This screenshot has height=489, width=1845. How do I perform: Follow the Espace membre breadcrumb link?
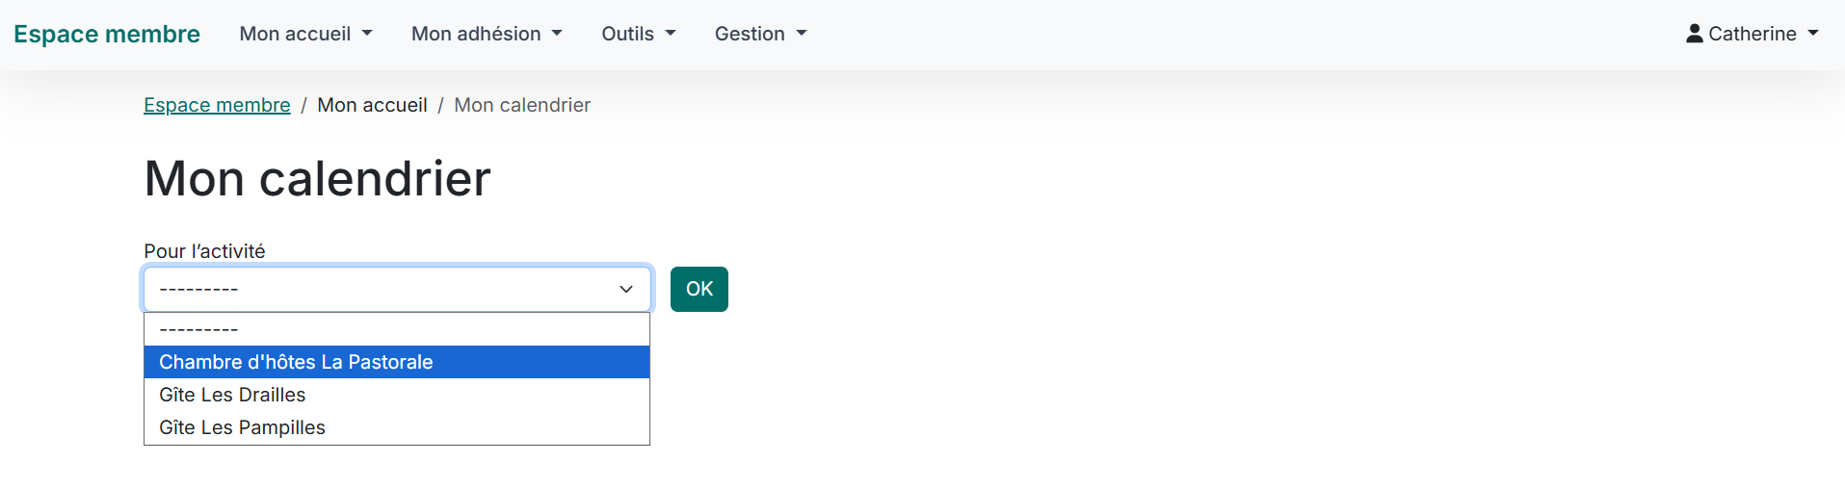217,105
